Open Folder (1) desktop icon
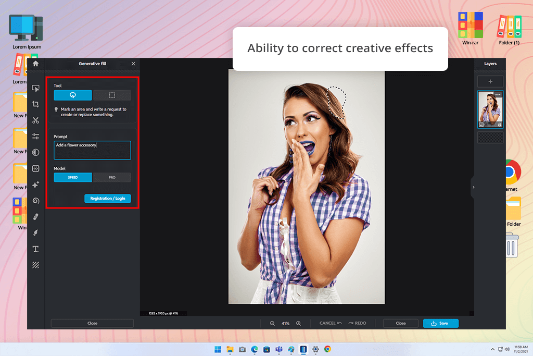Viewport: 533px width, 356px height. [x=509, y=30]
